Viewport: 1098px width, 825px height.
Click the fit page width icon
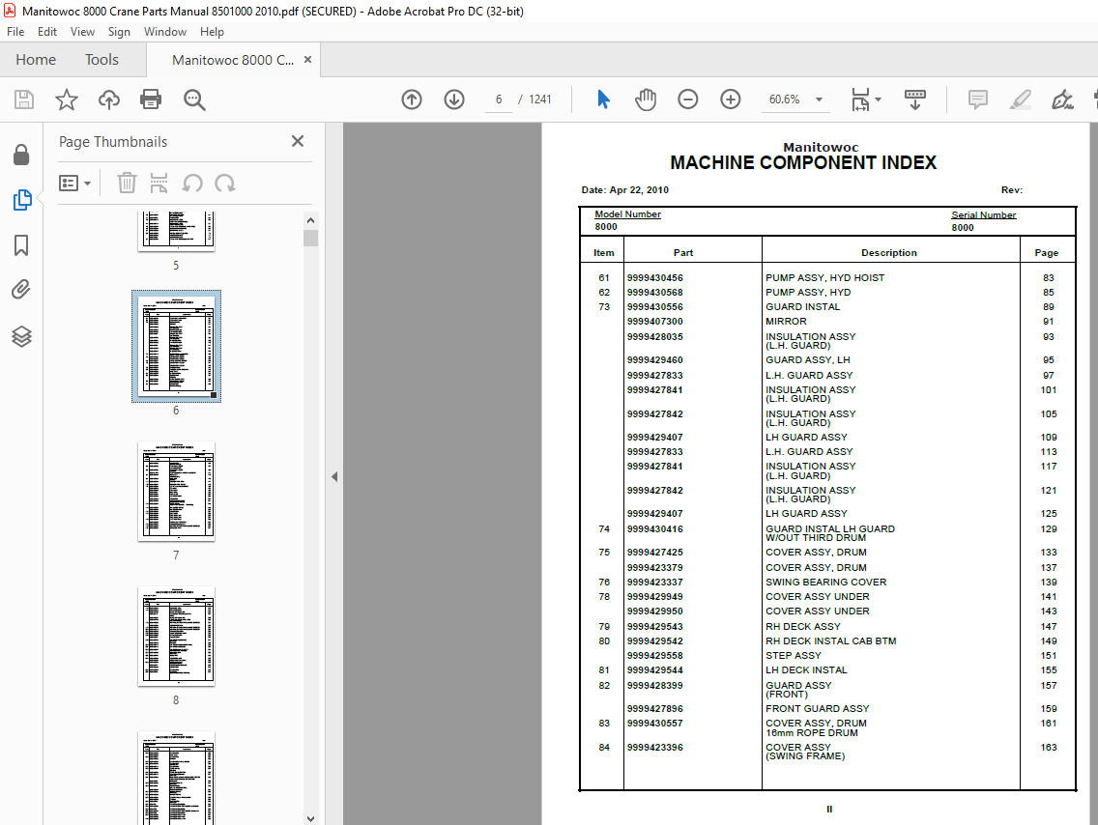(x=860, y=100)
